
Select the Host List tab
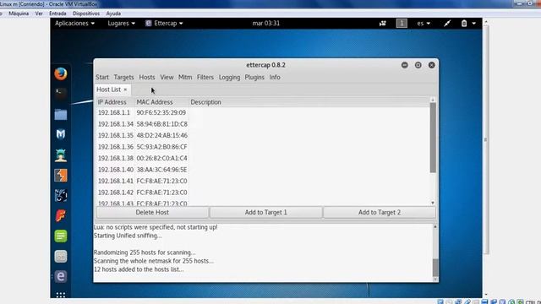click(109, 90)
